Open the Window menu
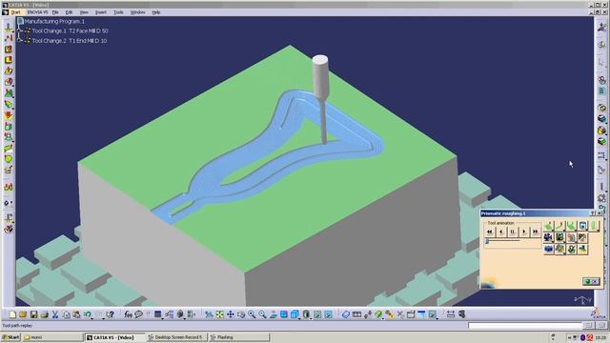The height and width of the screenshot is (343, 610). click(137, 12)
